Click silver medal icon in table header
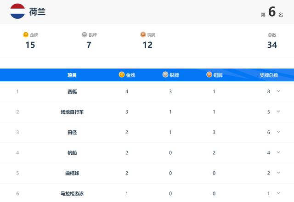Image resolution: width=294 pixels, height=202 pixels. [x=165, y=74]
